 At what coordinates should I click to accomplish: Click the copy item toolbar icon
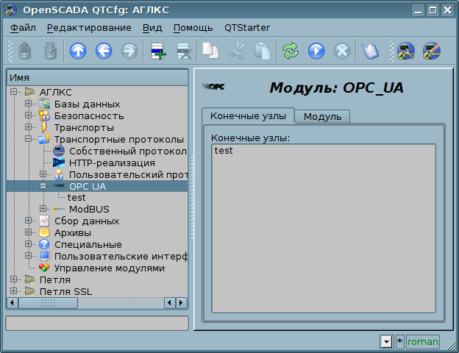(211, 51)
